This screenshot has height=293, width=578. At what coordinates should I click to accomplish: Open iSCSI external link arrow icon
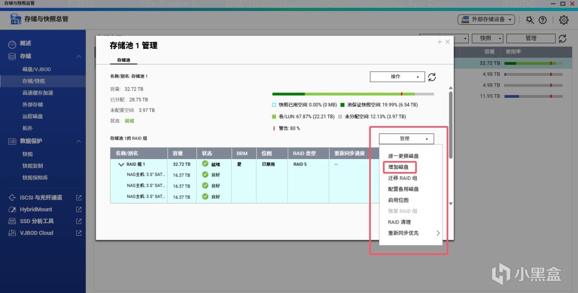click(79, 197)
